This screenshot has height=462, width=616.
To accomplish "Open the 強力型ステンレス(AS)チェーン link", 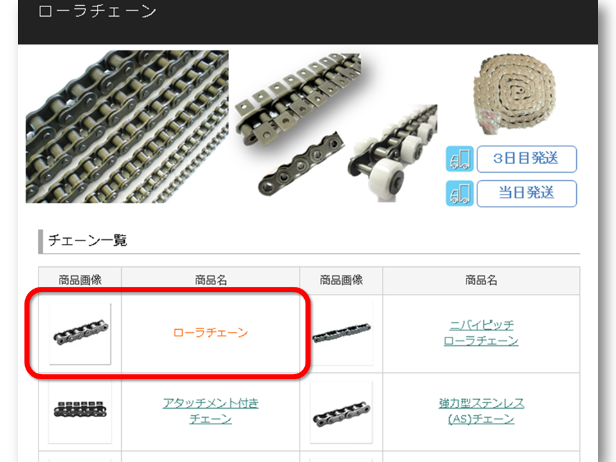I will (x=481, y=411).
